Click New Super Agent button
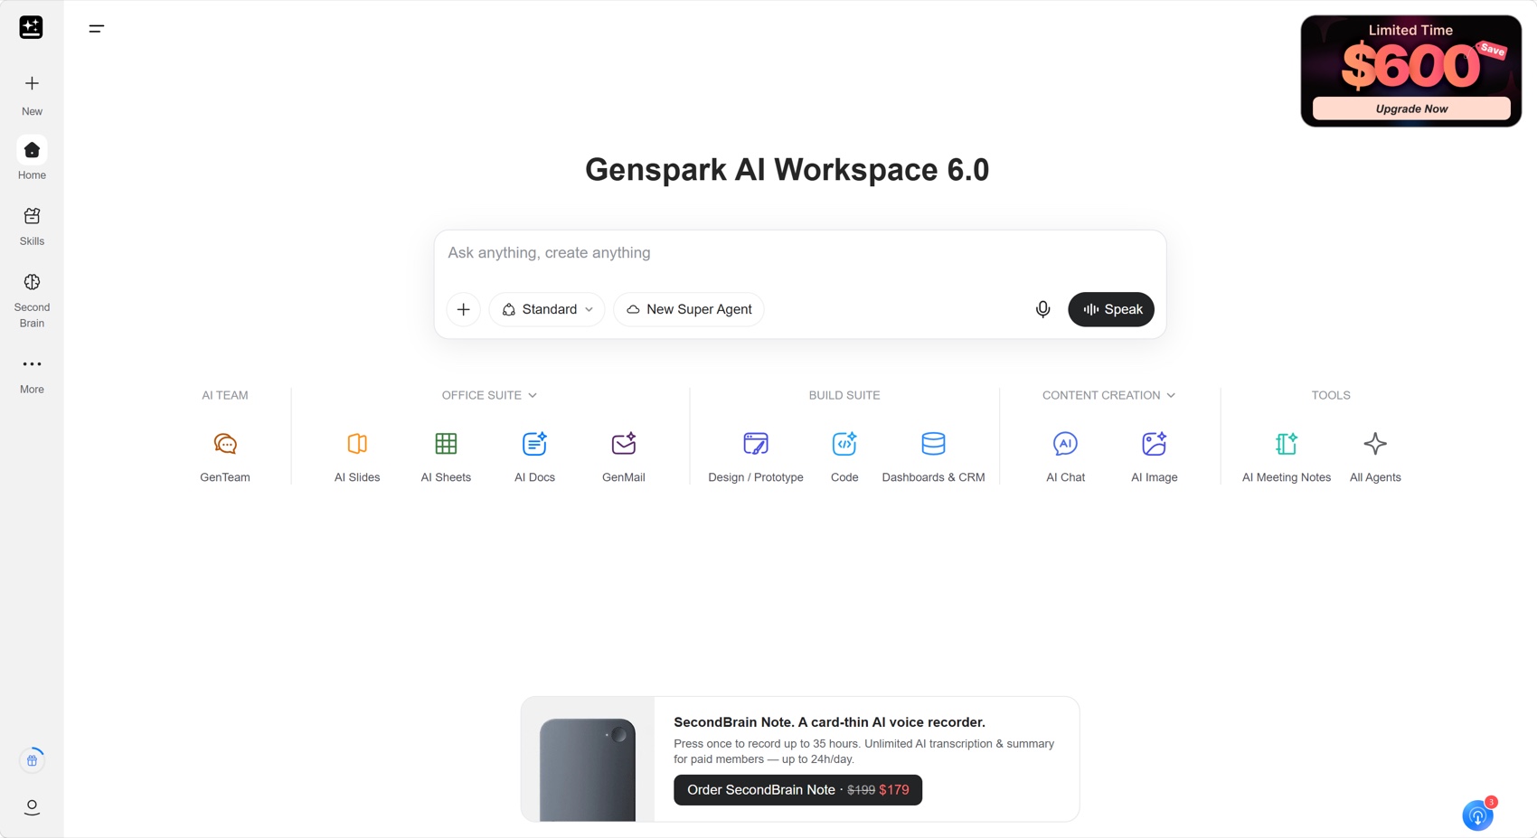The image size is (1537, 838). [x=689, y=309]
